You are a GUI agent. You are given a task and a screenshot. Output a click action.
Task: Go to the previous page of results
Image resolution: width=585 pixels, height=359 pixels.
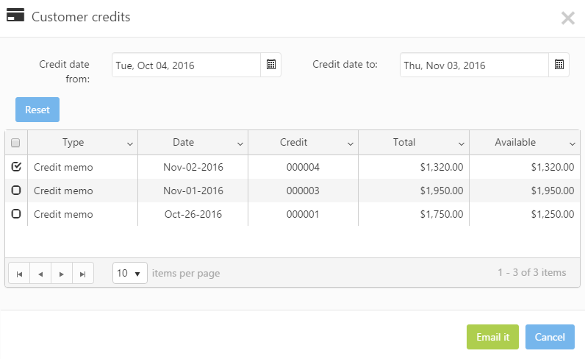coord(40,274)
